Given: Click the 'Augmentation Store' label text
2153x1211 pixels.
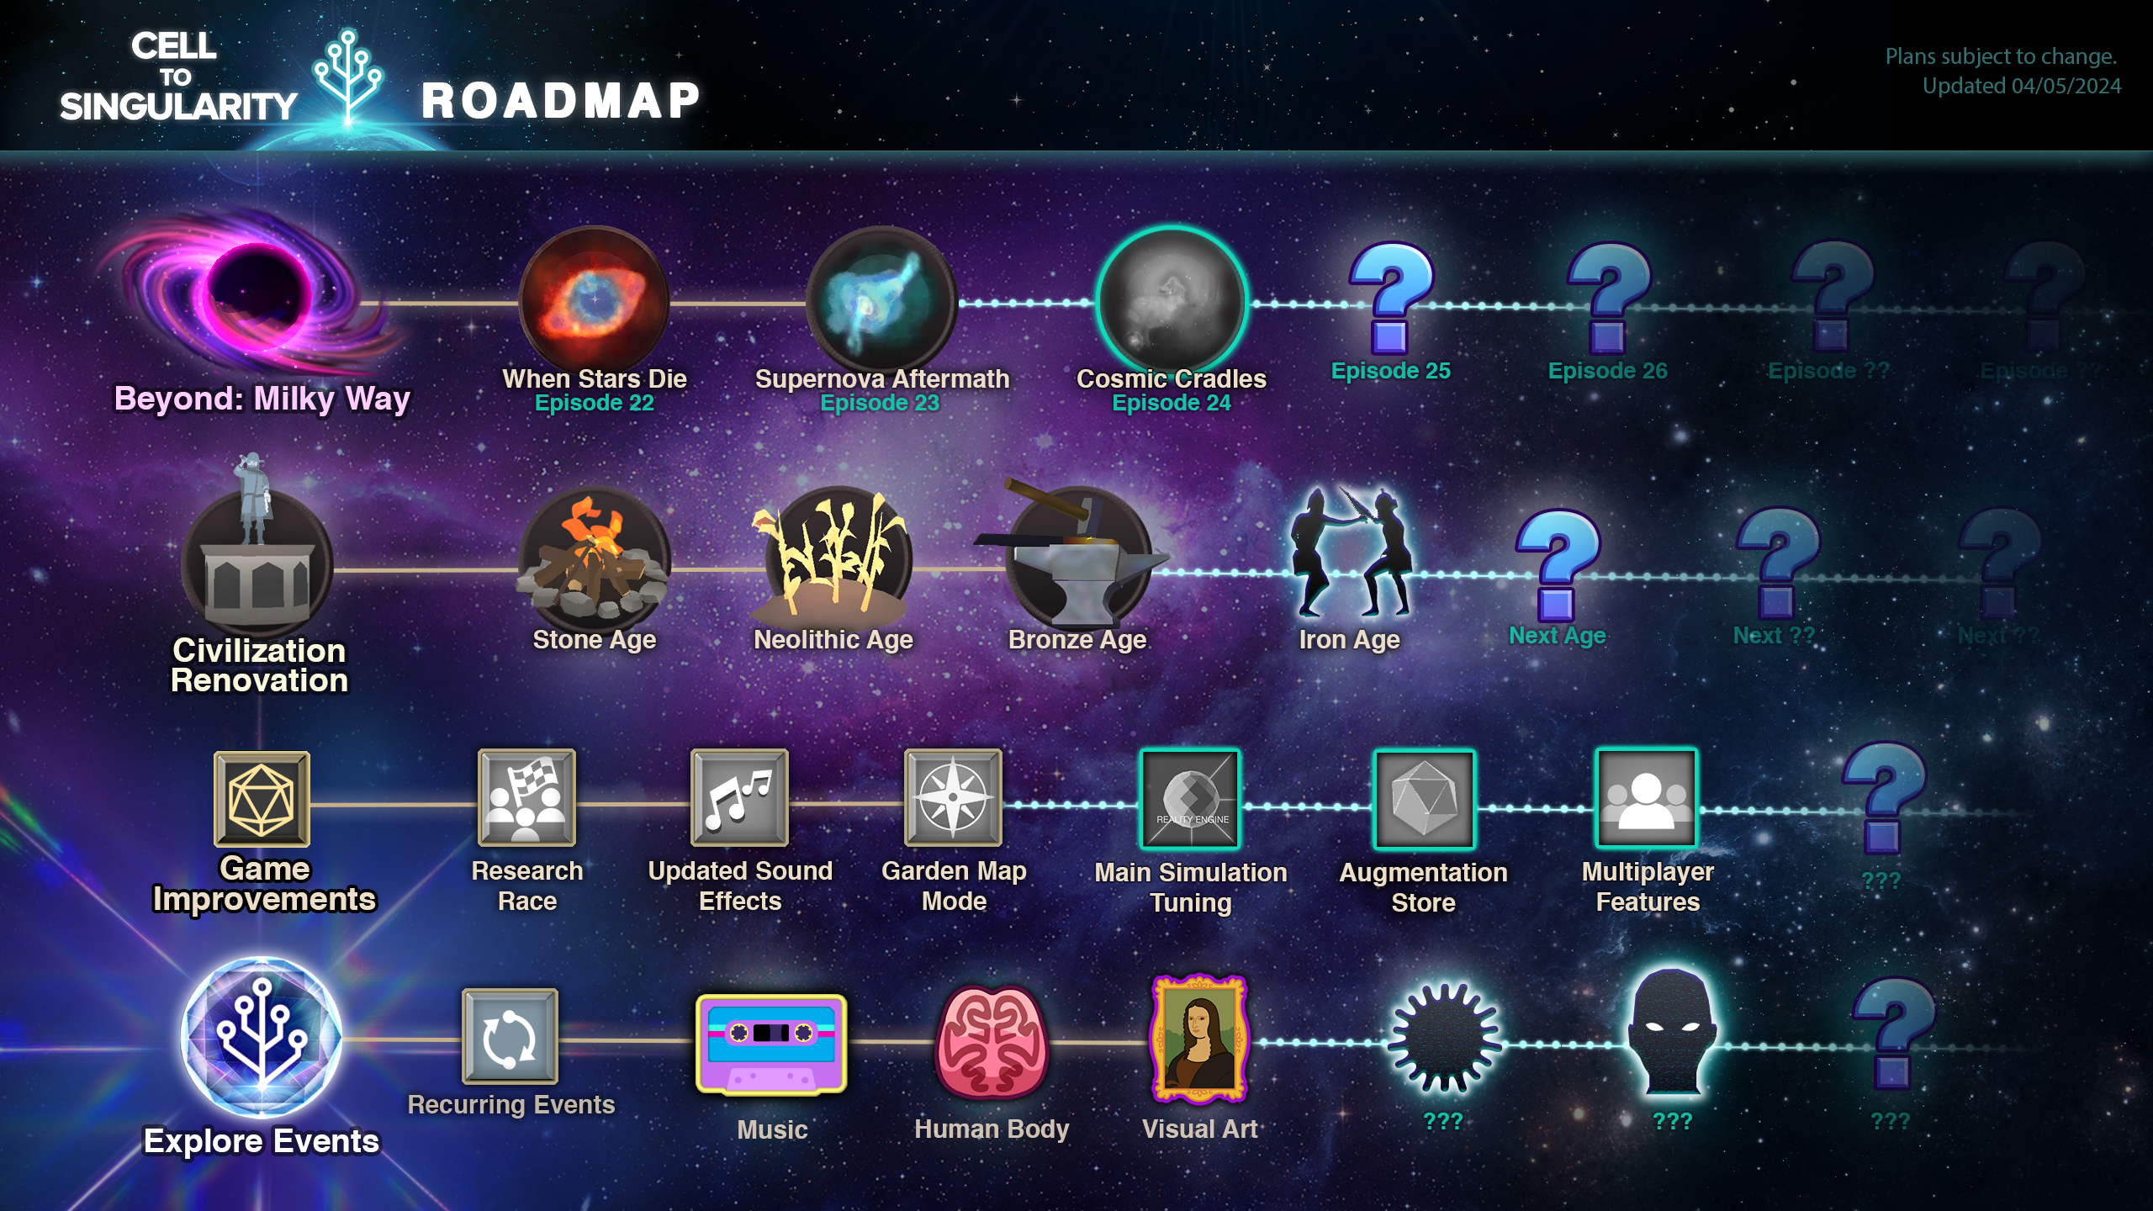Looking at the screenshot, I should [1423, 887].
